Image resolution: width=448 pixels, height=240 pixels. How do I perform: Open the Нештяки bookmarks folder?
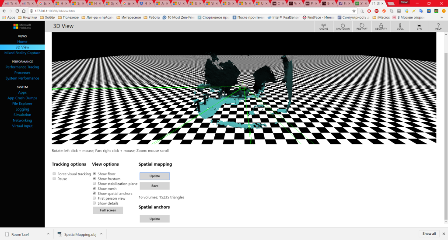(28, 17)
